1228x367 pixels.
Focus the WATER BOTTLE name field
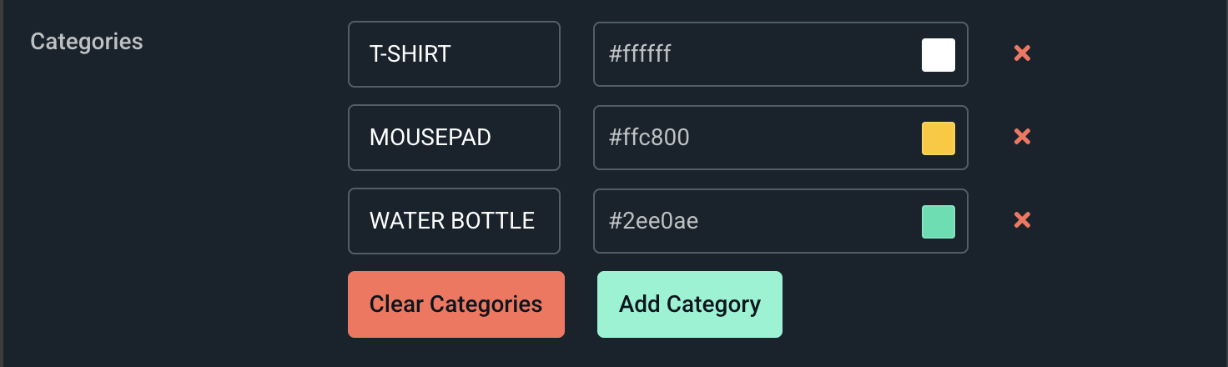point(454,221)
